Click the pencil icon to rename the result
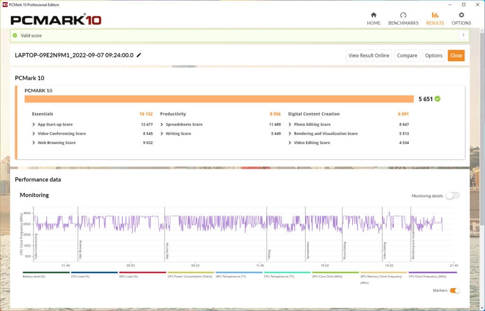The height and width of the screenshot is (311, 485). pyautogui.click(x=139, y=55)
